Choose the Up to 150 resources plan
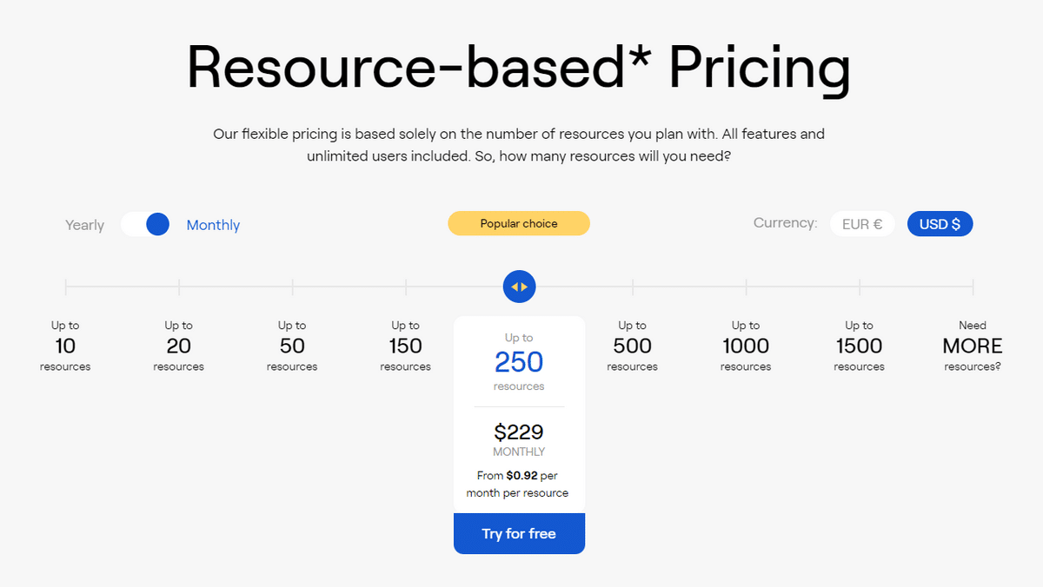The height and width of the screenshot is (587, 1043). pos(406,346)
